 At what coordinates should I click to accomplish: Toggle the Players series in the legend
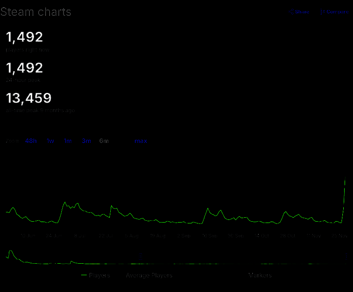click(101, 275)
